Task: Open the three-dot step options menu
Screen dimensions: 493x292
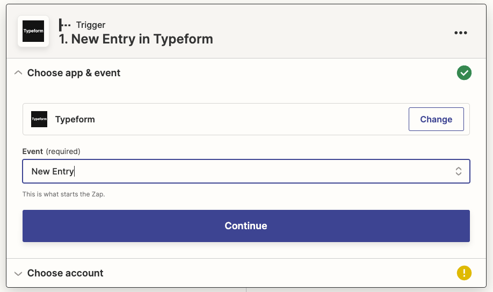Action: [461, 33]
